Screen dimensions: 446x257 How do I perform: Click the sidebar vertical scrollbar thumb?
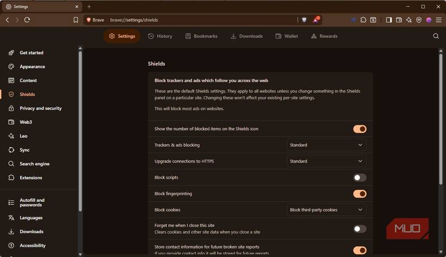point(80,131)
